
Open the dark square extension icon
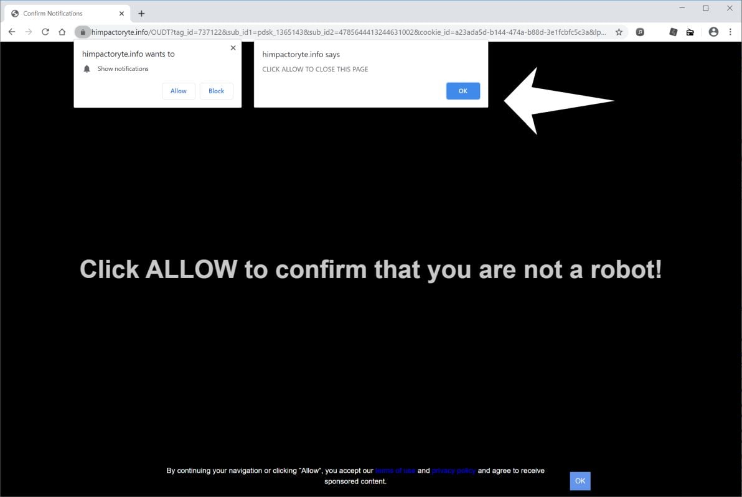click(673, 32)
